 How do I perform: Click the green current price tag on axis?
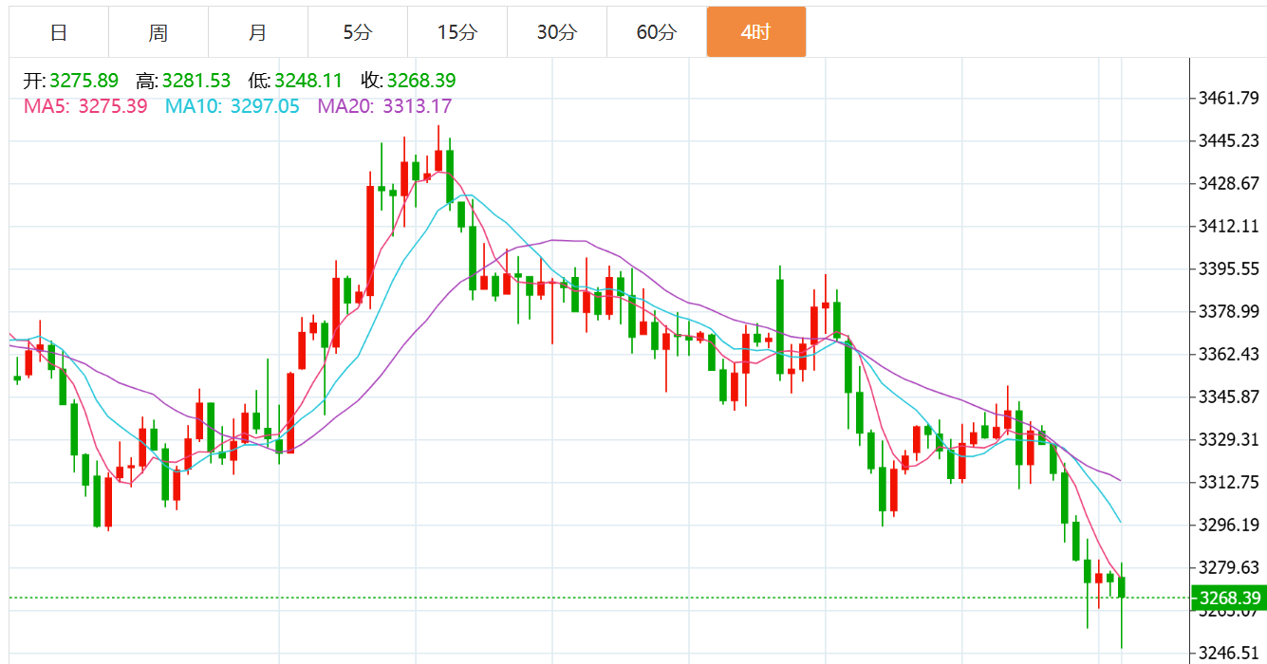[x=1228, y=598]
